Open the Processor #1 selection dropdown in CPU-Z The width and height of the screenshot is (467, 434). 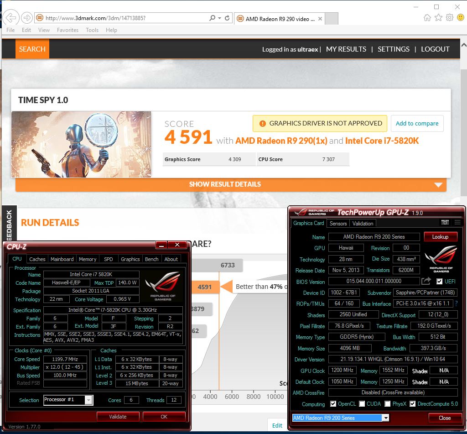(x=88, y=400)
